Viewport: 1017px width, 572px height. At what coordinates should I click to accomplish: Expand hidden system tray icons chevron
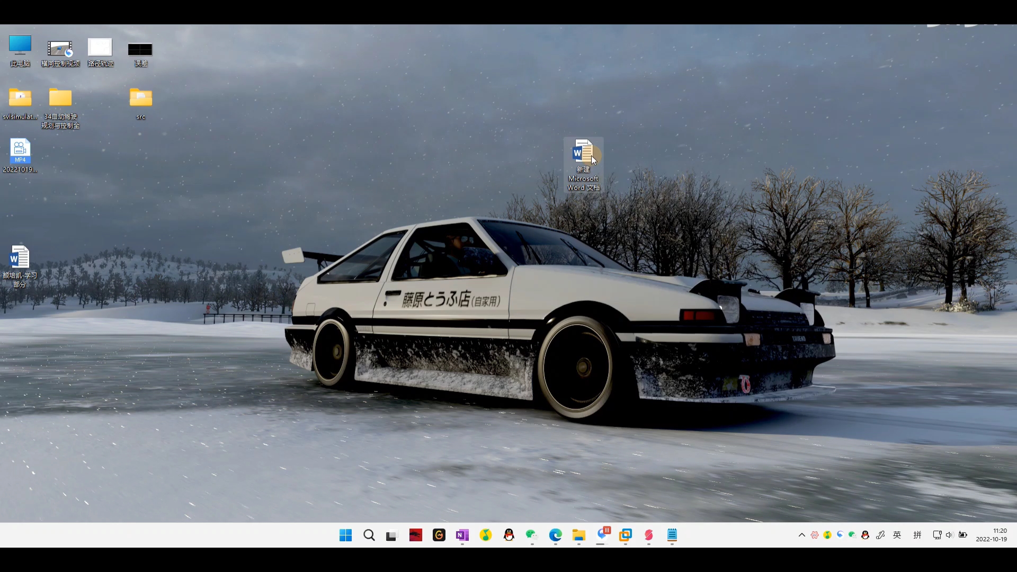coord(802,535)
